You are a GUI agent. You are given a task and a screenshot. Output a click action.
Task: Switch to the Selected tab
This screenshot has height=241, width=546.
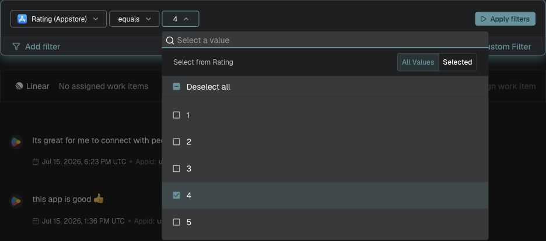pos(457,62)
